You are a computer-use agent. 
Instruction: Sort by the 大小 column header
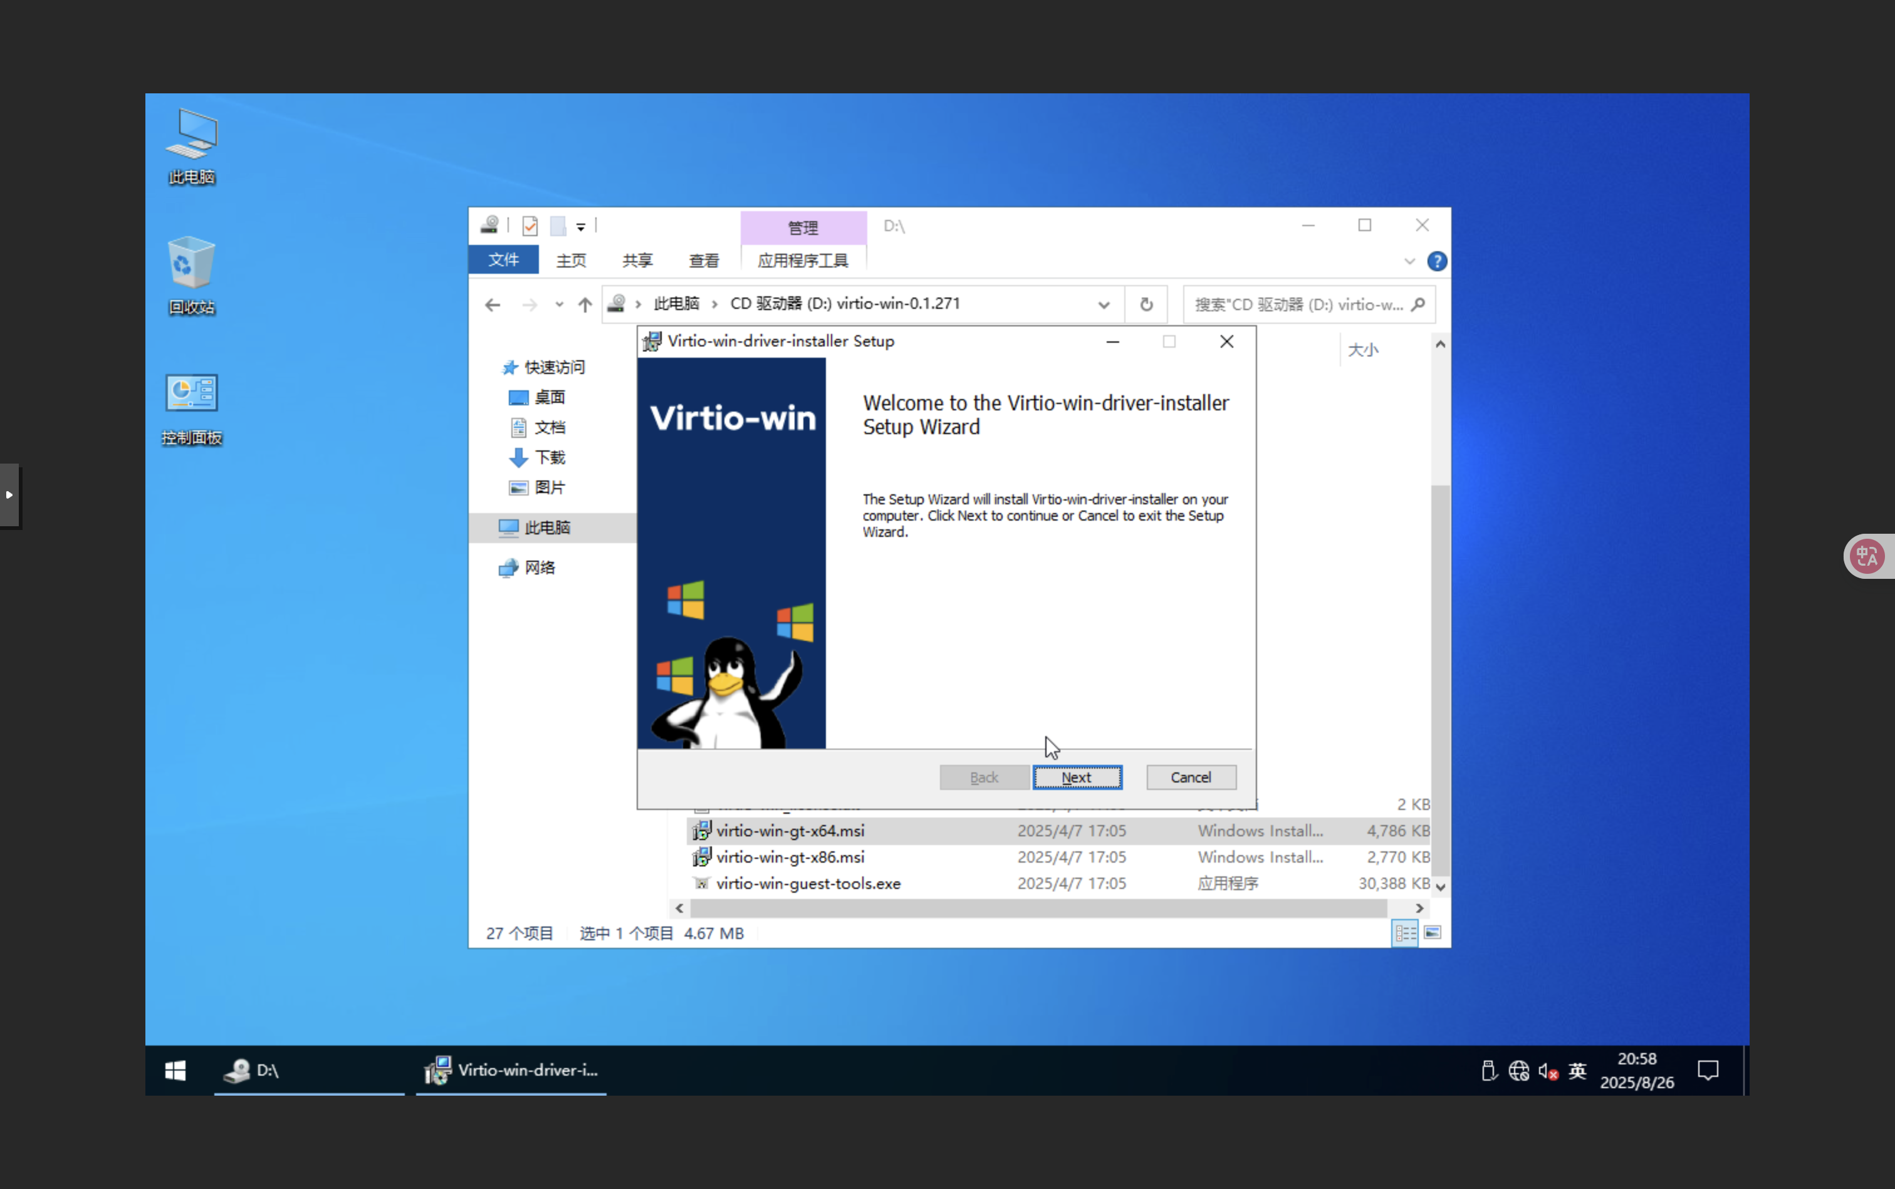1363,350
